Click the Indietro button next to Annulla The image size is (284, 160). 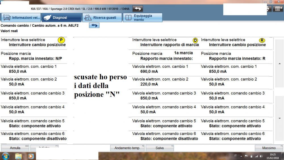click(x=45, y=148)
